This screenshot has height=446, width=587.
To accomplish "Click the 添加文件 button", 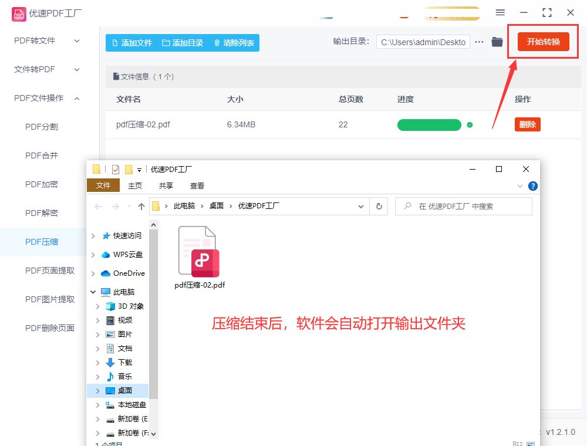I will coord(132,43).
